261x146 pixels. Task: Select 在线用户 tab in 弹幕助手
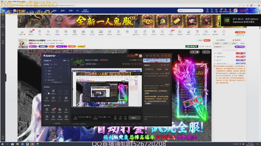[149, 69]
